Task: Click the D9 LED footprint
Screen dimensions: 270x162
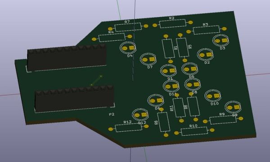Action: [x=233, y=107]
